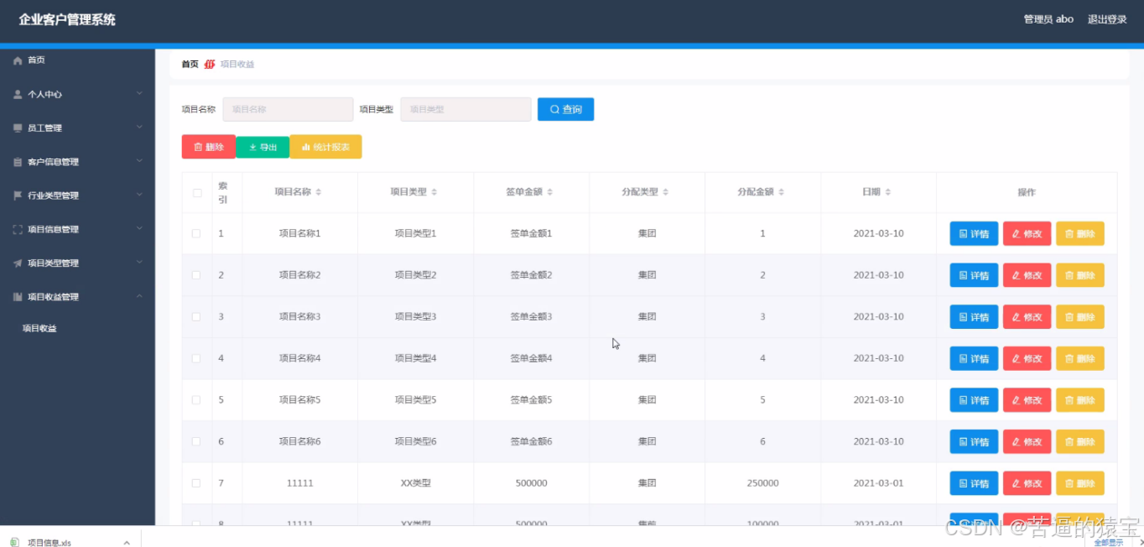The image size is (1144, 547).
Task: Click yellow 删除 for row 项目名称1
Action: (1080, 233)
